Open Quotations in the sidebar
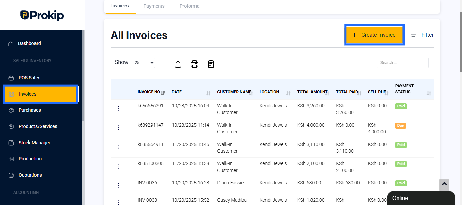 click(30, 175)
